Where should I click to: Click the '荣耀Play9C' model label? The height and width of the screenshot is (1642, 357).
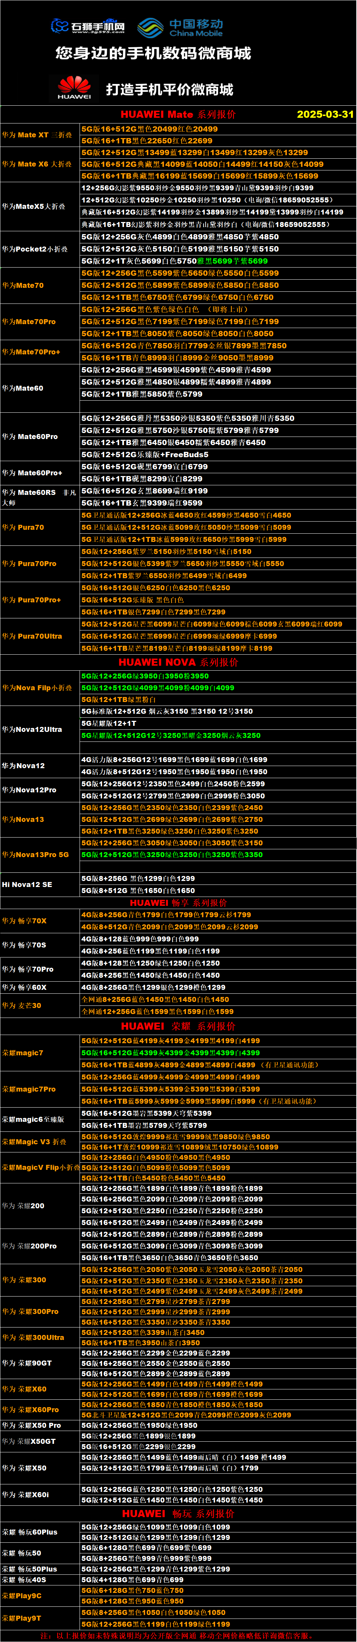22,1596
